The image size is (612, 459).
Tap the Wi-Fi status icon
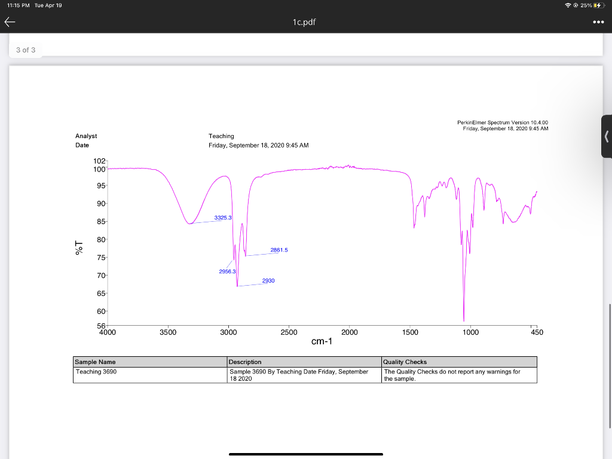click(568, 5)
